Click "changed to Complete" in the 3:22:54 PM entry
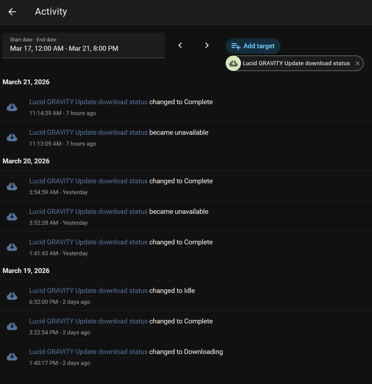 [181, 321]
